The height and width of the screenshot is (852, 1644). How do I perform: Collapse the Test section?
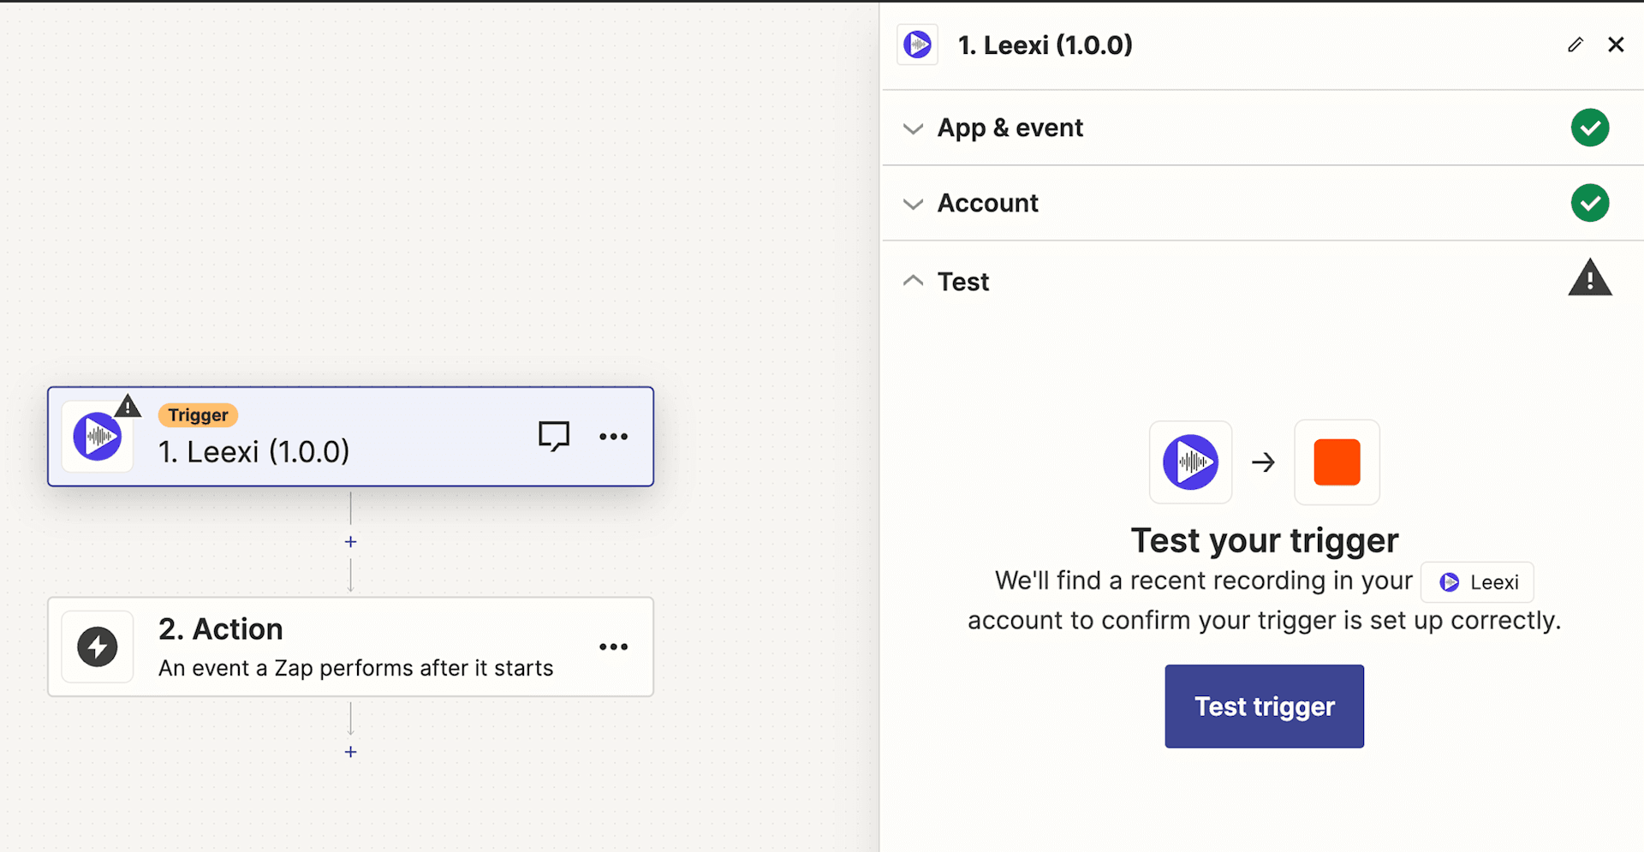pos(913,280)
